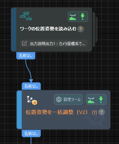The image size is (119, 144).
Task: Open help for ワークの位置姿勢を読み込む
Action: [x=81, y=29]
